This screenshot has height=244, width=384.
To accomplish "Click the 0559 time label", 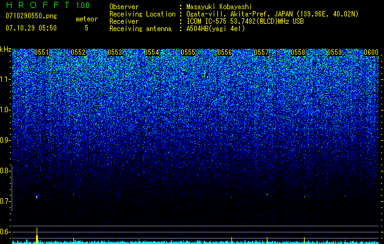I will [x=335, y=52].
